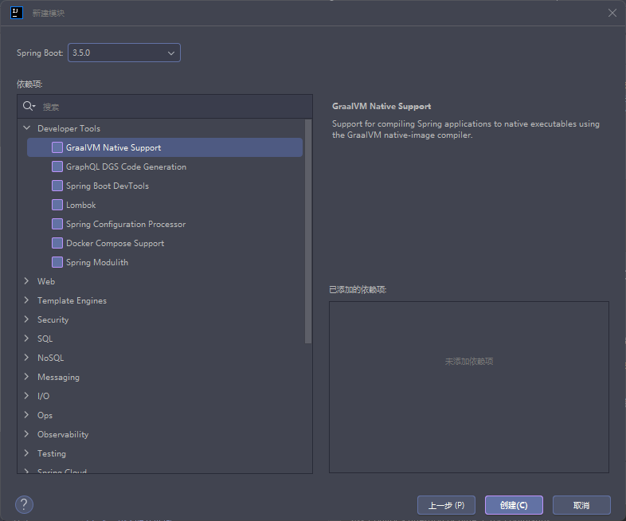626x521 pixels.
Task: Click the search magnifier icon
Action: point(29,106)
